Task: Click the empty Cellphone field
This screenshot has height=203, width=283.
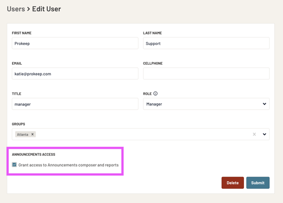Action: tap(206, 73)
